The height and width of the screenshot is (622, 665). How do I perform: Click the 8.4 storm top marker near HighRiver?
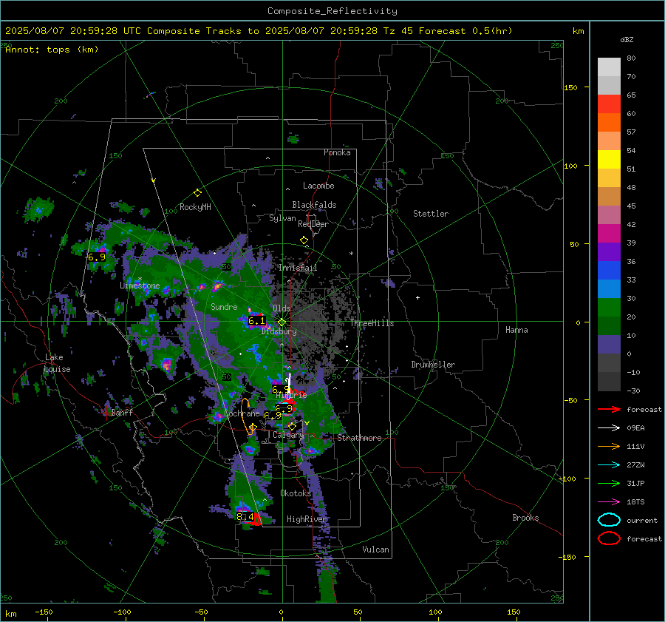pyautogui.click(x=245, y=517)
